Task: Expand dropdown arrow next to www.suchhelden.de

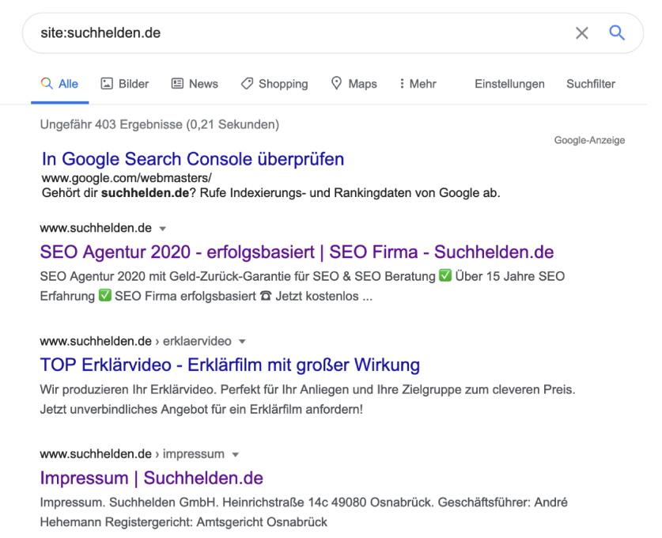Action: 163,229
